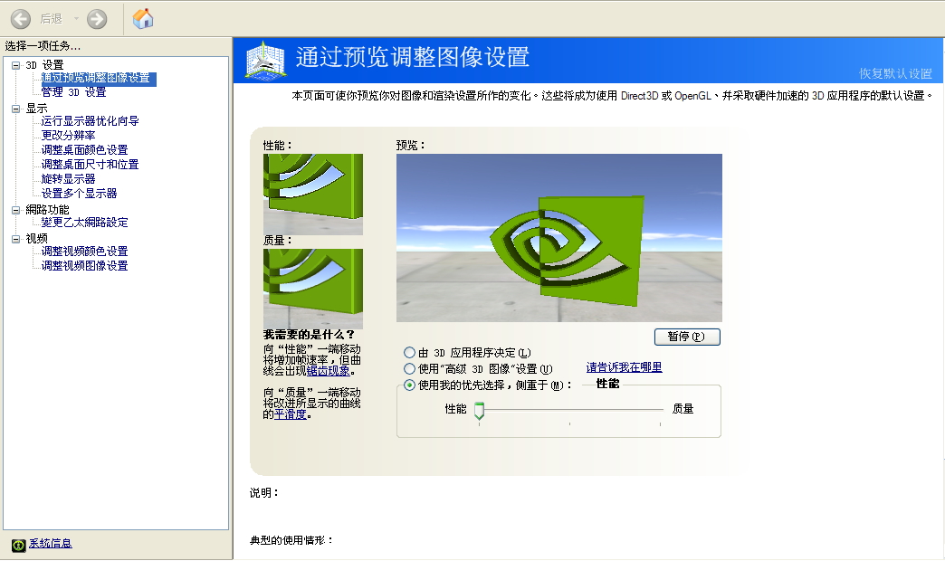Viewport: 945px width, 561px height.
Task: Open 调整视频颜色设置
Action: point(84,252)
